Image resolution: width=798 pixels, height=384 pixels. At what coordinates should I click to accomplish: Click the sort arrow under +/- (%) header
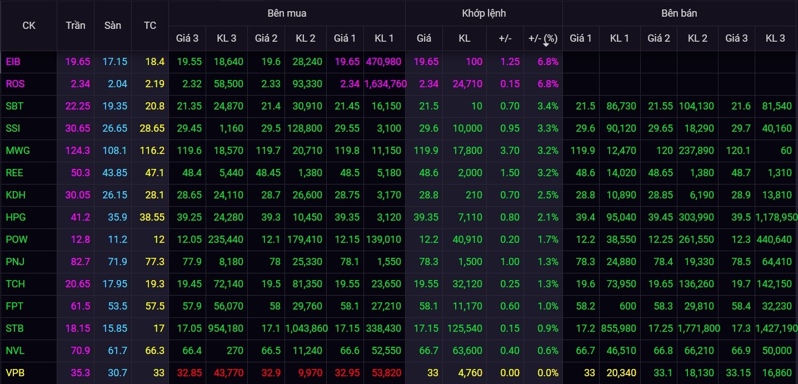click(545, 44)
